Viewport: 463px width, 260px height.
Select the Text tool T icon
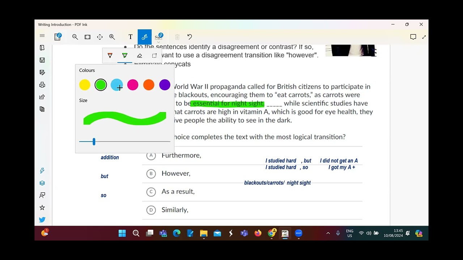(131, 37)
